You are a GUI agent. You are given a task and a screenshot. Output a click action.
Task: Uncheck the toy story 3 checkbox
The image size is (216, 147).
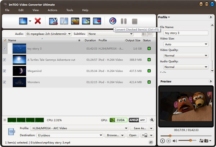(x=4, y=49)
